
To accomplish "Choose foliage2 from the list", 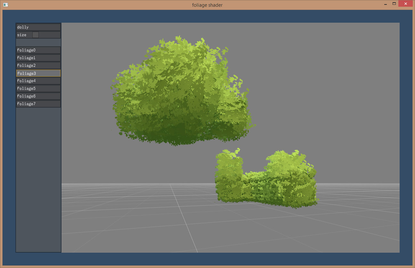I will [x=38, y=65].
